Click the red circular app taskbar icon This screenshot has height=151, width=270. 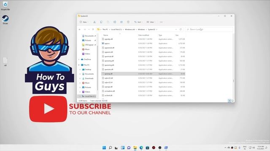(154, 148)
